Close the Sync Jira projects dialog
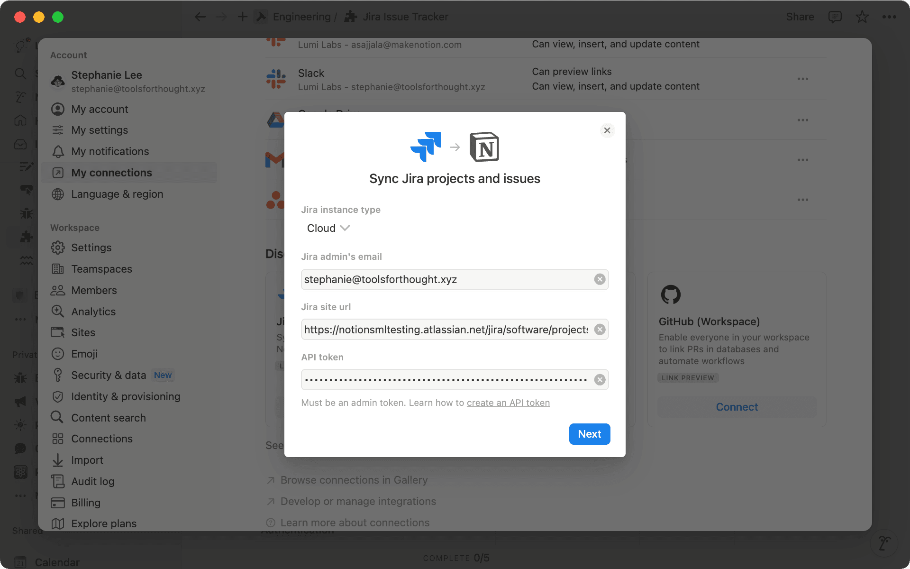The width and height of the screenshot is (910, 569). [607, 130]
